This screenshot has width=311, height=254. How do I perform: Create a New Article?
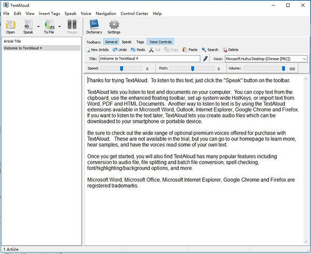point(97,50)
